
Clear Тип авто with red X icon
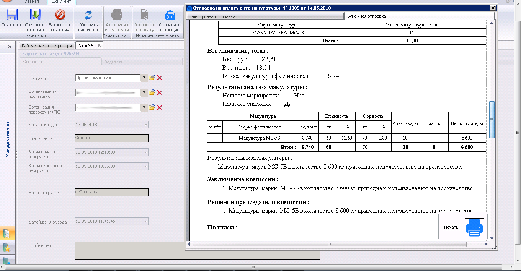tap(160, 78)
